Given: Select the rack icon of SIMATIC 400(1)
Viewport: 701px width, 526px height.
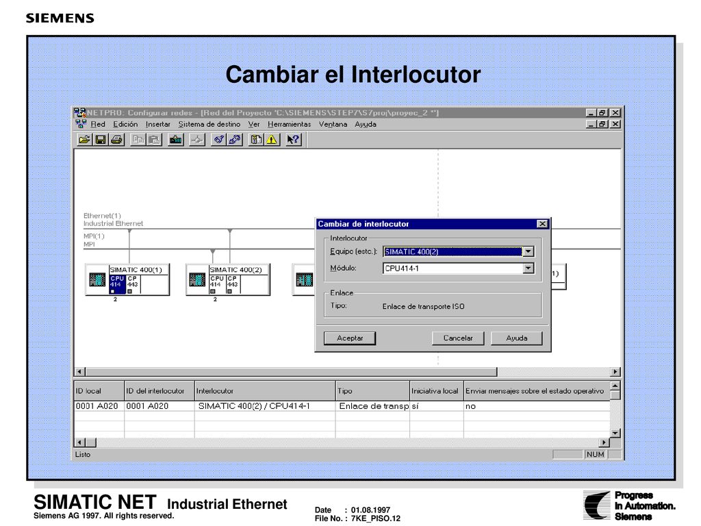Looking at the screenshot, I should [97, 280].
